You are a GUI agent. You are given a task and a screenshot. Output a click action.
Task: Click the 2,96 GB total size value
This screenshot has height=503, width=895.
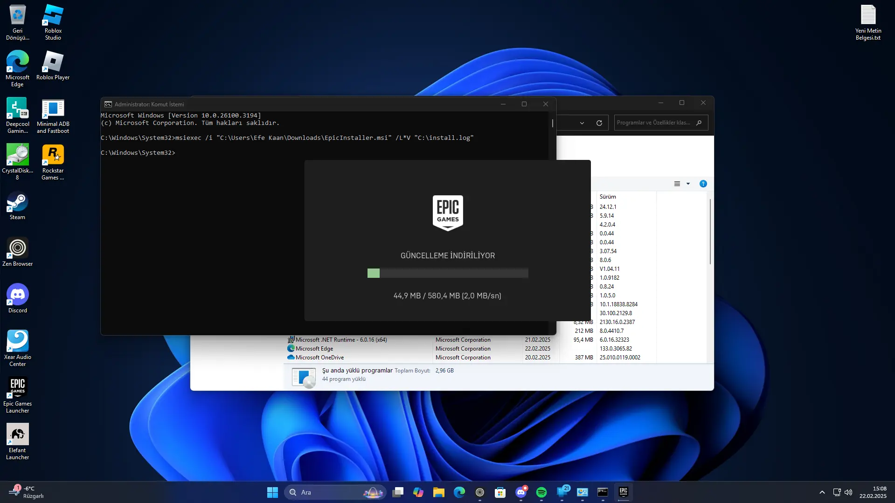coord(444,371)
